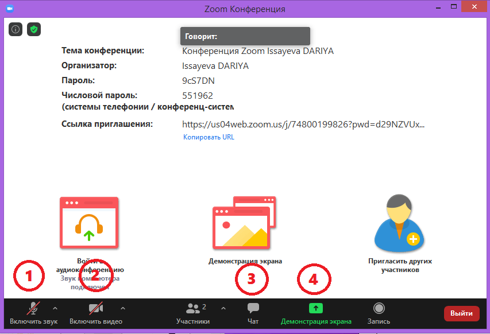
Task: Expand video options arrow beside camera
Action: click(x=123, y=308)
